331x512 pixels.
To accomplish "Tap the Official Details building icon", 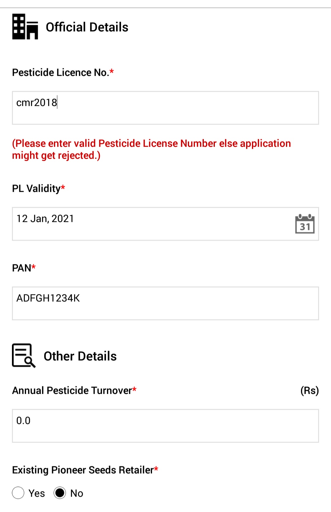I will tap(25, 27).
